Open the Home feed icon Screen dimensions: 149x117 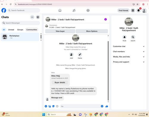(x=60, y=10)
